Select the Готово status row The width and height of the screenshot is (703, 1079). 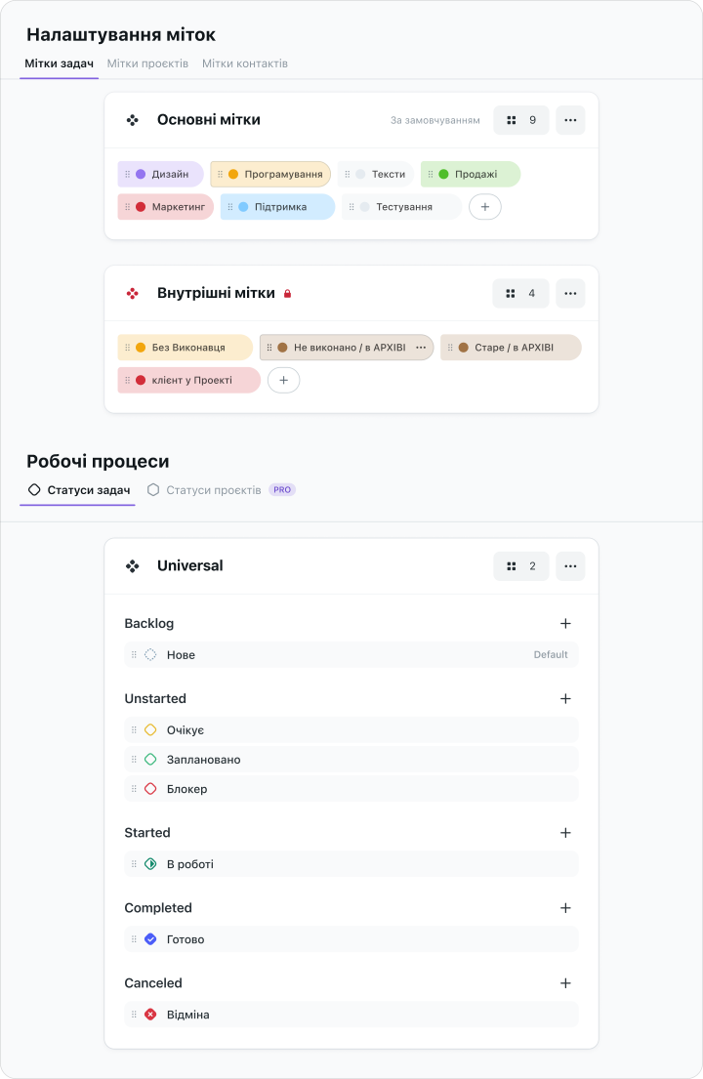(351, 939)
